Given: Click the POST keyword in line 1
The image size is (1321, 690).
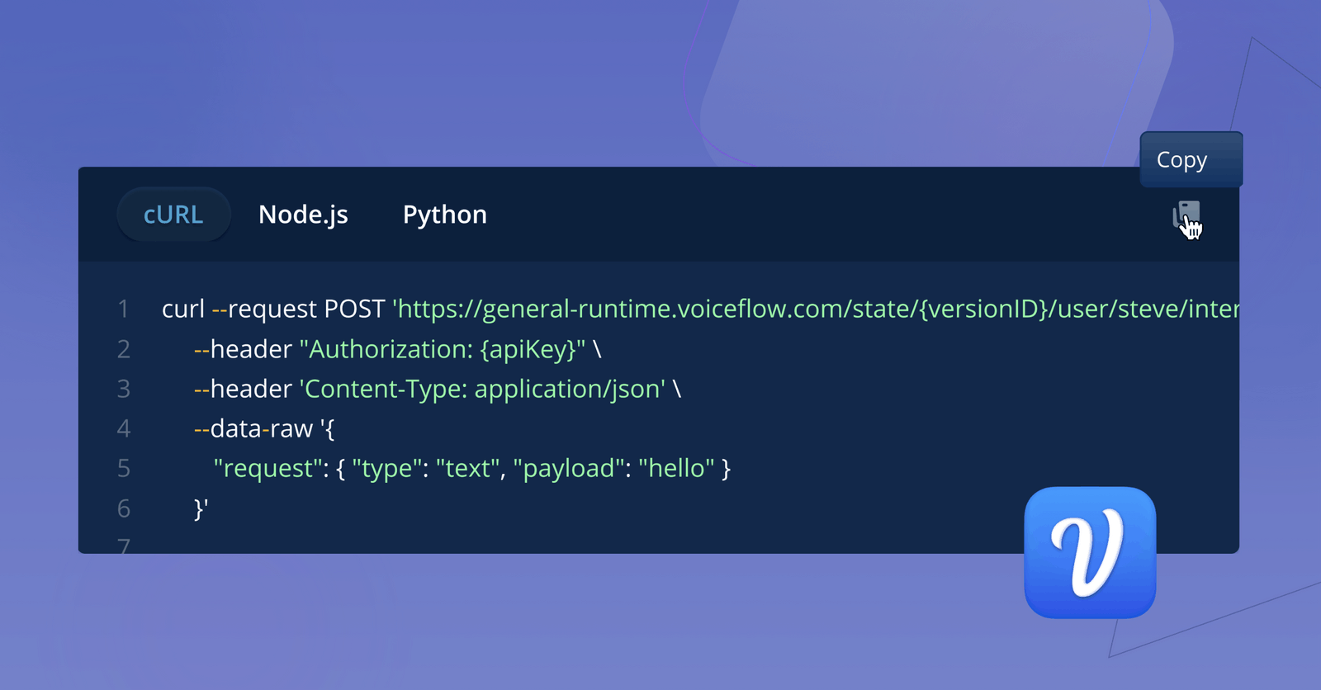Looking at the screenshot, I should 354,309.
